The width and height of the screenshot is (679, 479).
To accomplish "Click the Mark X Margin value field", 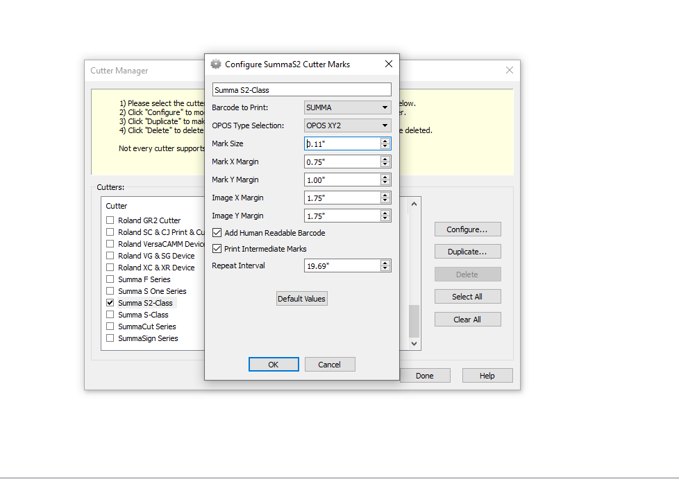I will pyautogui.click(x=342, y=162).
